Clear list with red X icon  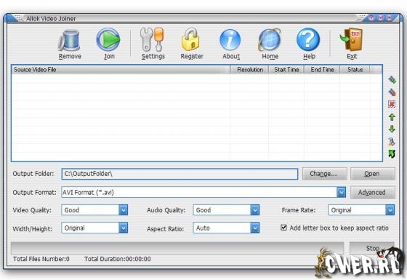click(392, 105)
